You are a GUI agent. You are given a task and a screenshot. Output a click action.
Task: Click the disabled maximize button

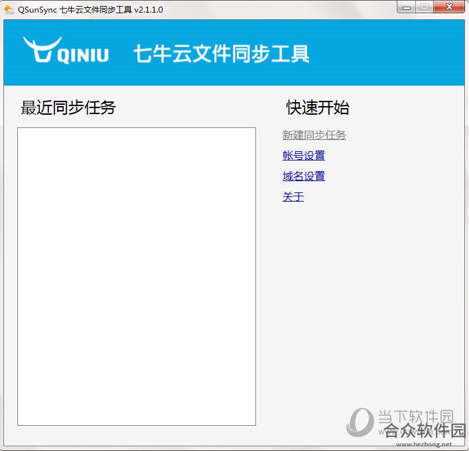(425, 7)
